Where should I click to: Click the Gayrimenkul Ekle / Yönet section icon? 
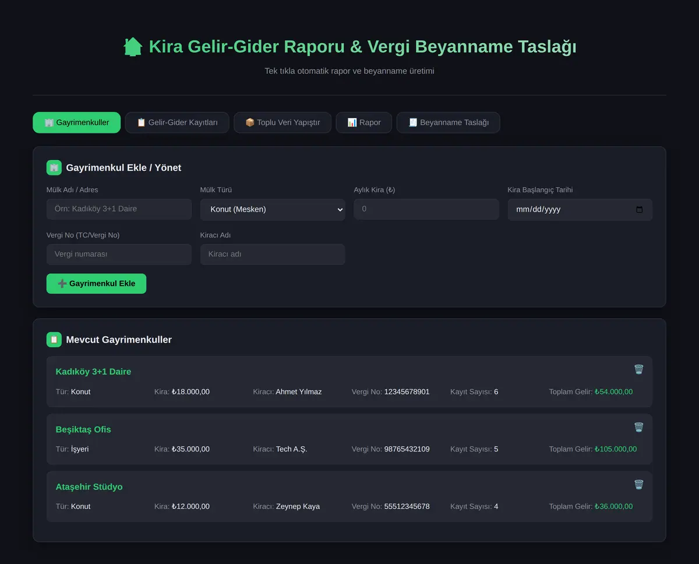[x=54, y=168]
